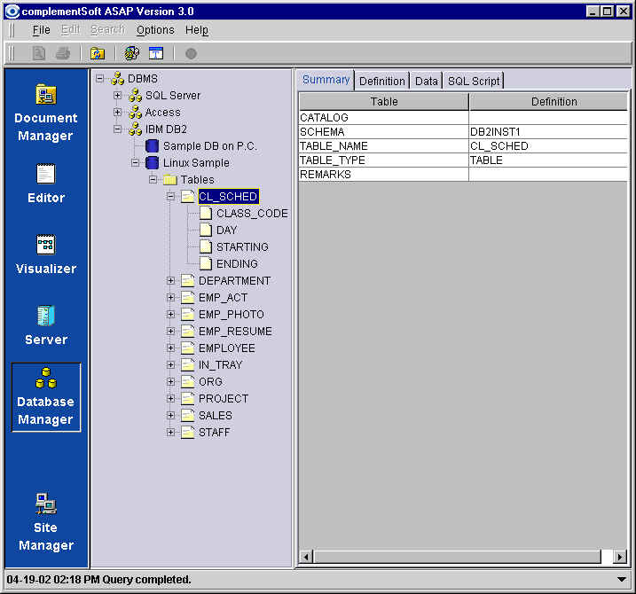The height and width of the screenshot is (594, 636).
Task: Click the greyed-out document preview toolbar icon
Action: click(39, 53)
